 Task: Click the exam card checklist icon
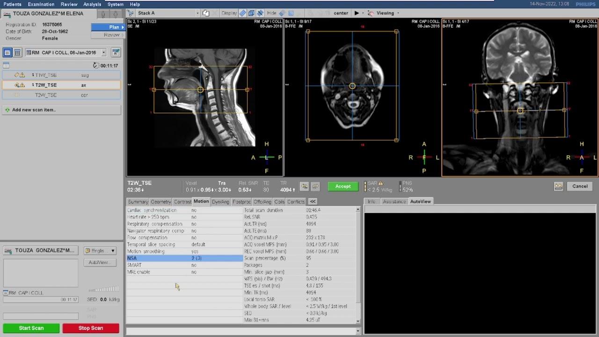point(116,52)
